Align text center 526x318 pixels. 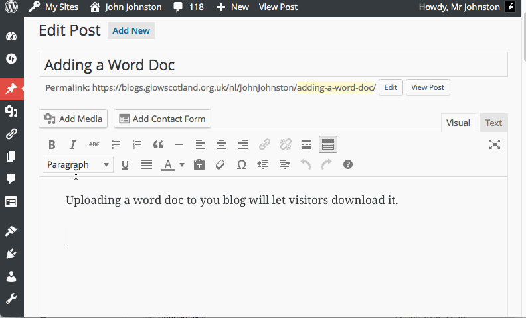pos(222,144)
